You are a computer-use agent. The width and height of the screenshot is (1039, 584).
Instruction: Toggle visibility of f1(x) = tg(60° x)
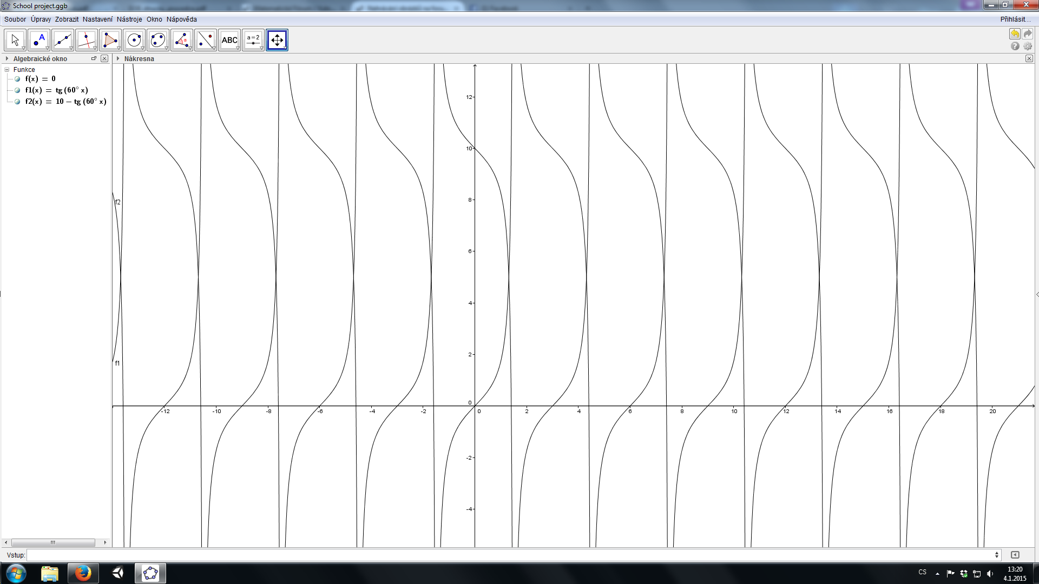[17, 90]
